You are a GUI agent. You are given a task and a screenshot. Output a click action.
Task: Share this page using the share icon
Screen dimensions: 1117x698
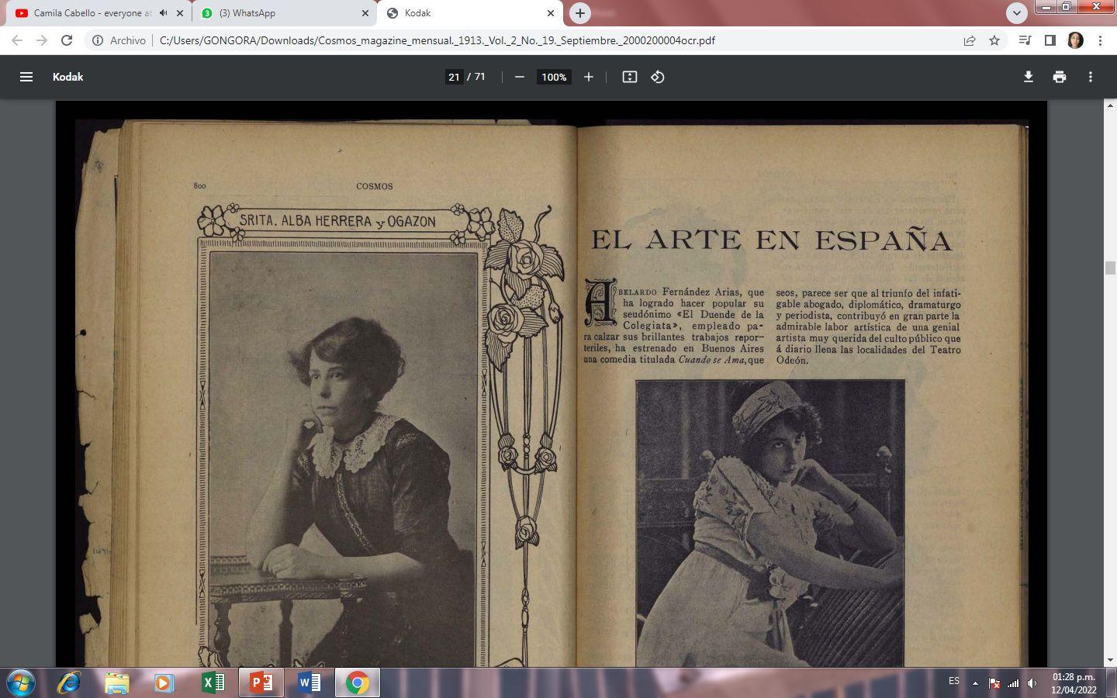[970, 40]
